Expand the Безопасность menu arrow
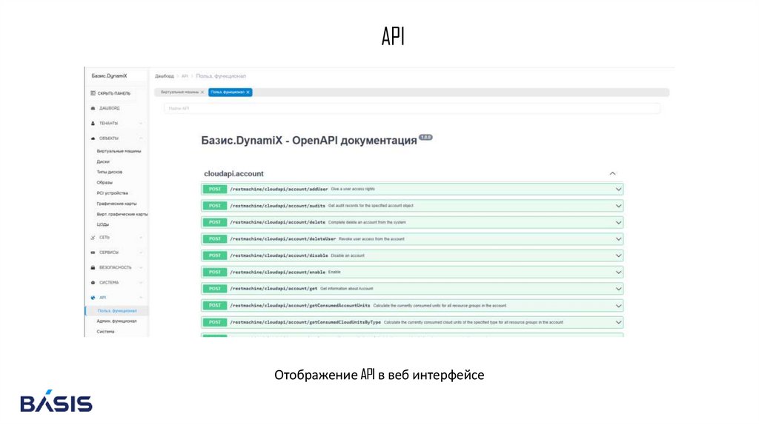Viewport: 759px width, 425px height. [141, 267]
